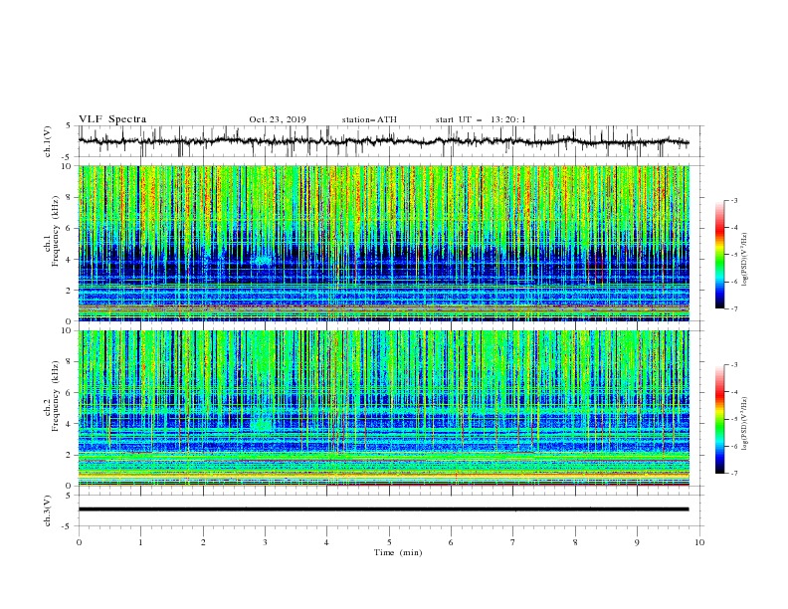Click the "6" tick on the time axis
Viewport: 788px width, 609px height.
coord(451,542)
